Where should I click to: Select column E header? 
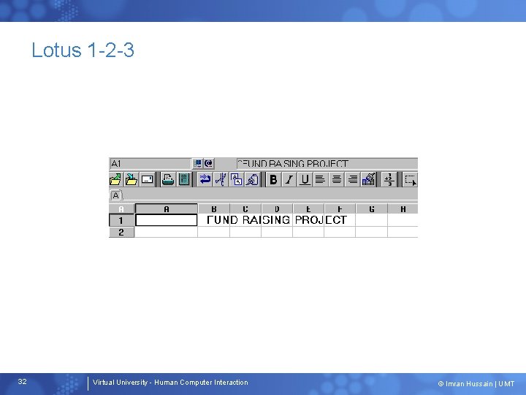[x=308, y=209]
